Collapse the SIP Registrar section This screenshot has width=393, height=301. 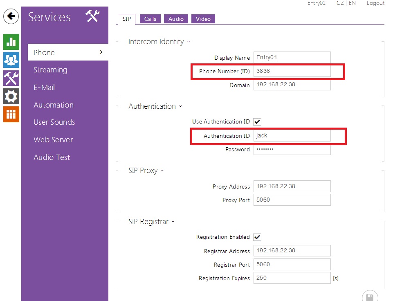151,222
